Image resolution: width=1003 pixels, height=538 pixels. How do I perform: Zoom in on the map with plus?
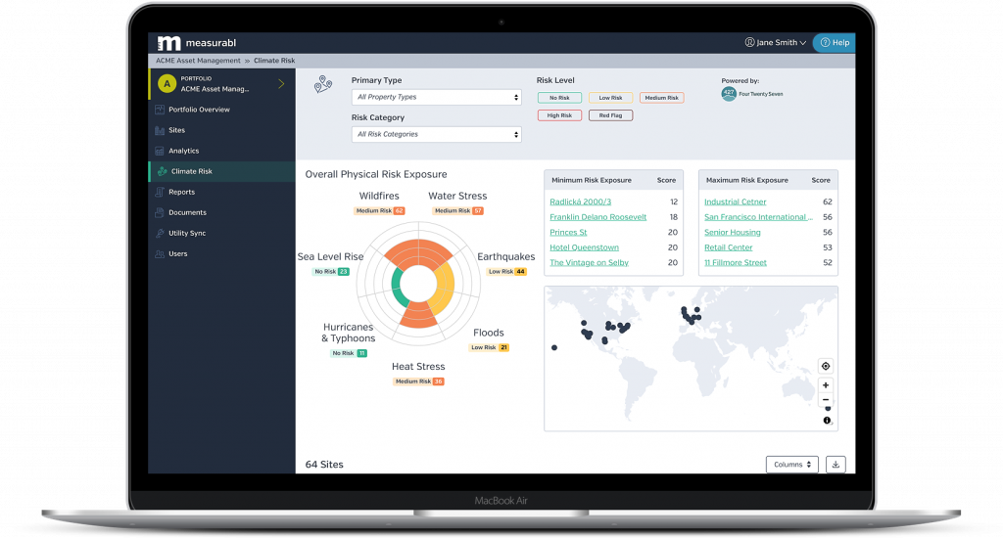(826, 385)
